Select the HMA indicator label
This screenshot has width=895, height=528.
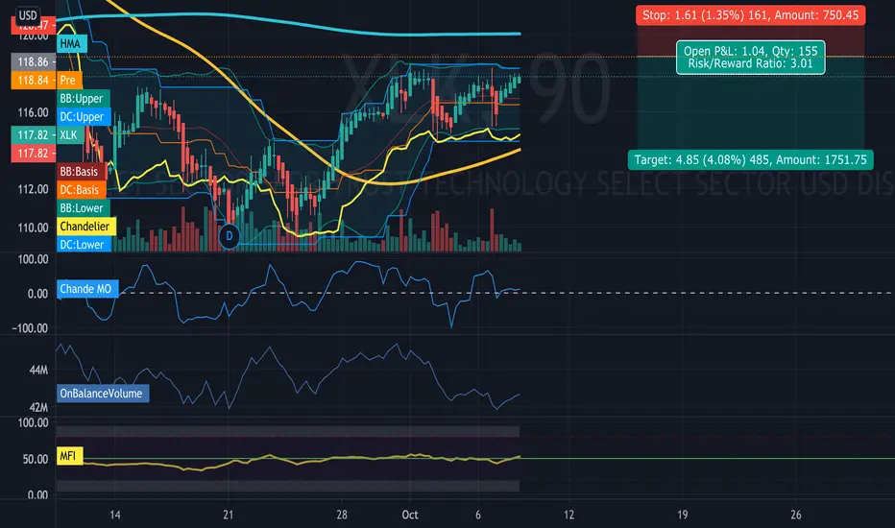tap(71, 43)
